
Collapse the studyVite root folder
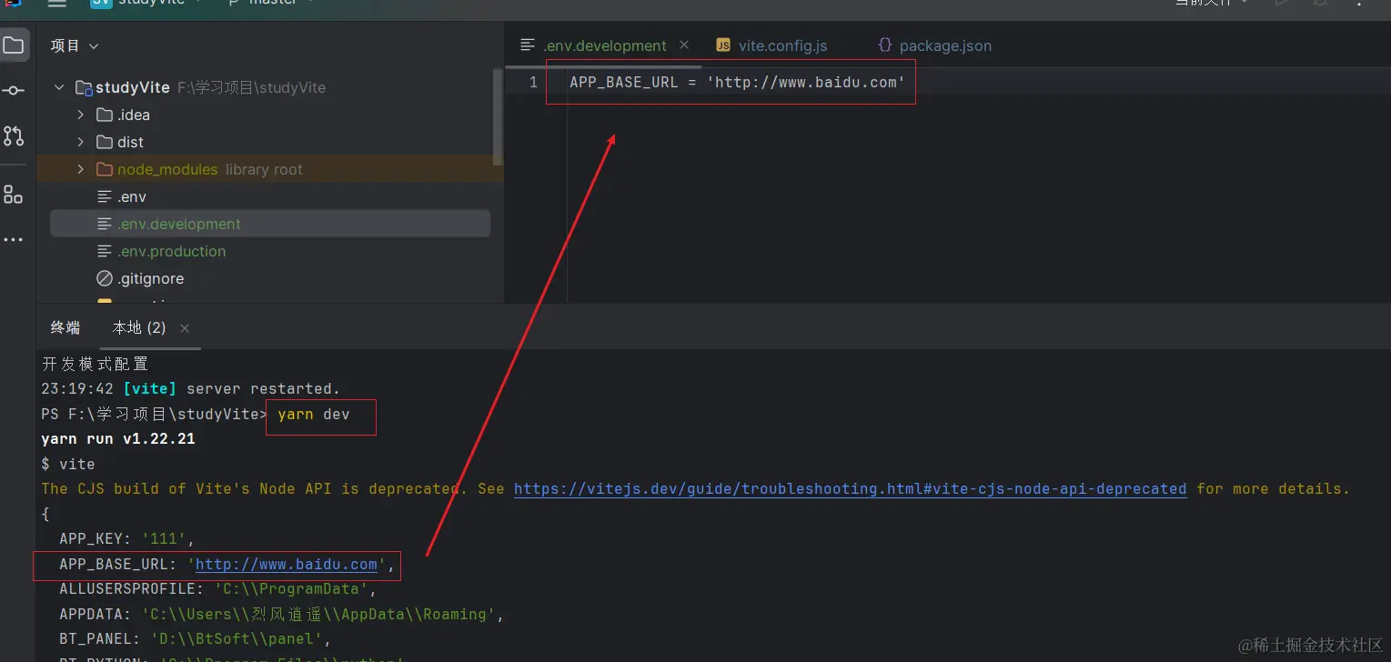(x=59, y=87)
